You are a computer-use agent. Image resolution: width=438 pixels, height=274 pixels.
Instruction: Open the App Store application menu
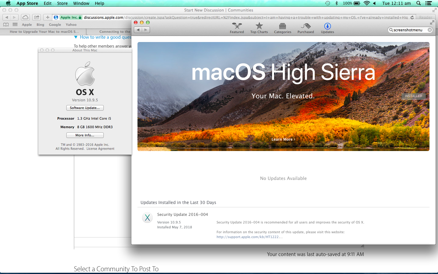[x=27, y=3]
